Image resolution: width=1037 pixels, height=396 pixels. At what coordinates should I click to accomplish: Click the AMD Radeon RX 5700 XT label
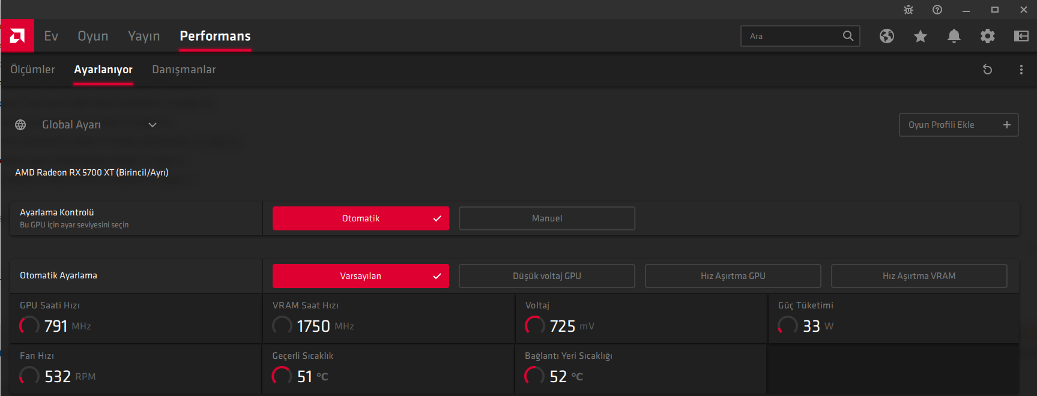coord(92,172)
